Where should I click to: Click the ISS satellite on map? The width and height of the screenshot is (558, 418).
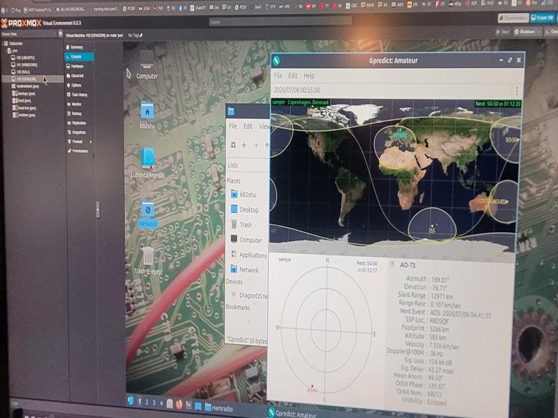(432, 229)
